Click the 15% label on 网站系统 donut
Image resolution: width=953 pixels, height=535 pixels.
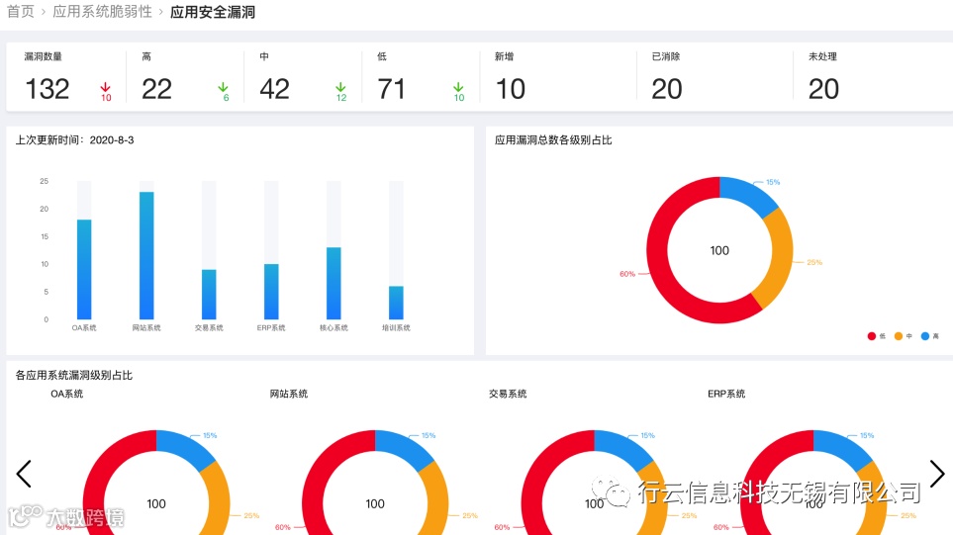click(429, 435)
